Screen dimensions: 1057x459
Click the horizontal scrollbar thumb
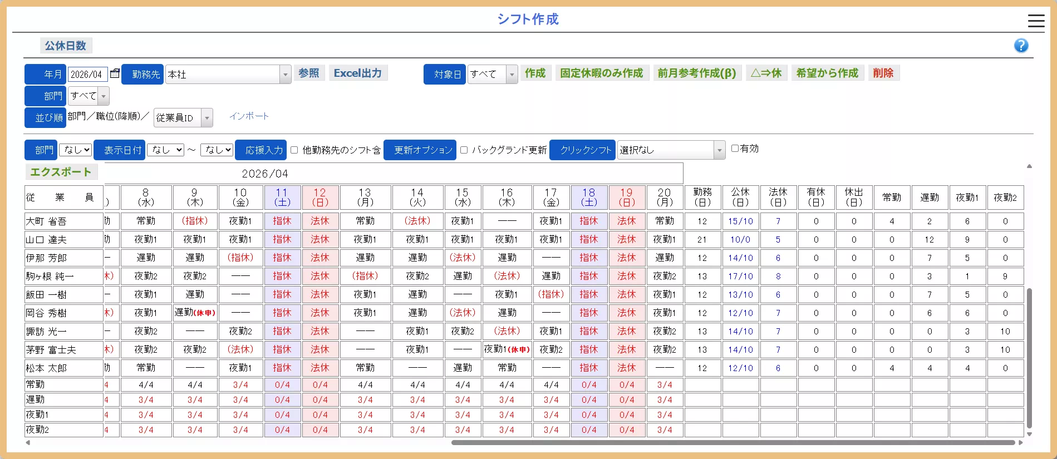click(x=733, y=443)
